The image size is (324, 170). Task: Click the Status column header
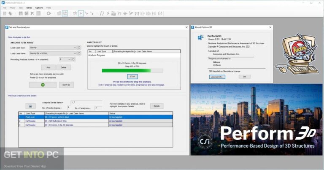[140, 113]
